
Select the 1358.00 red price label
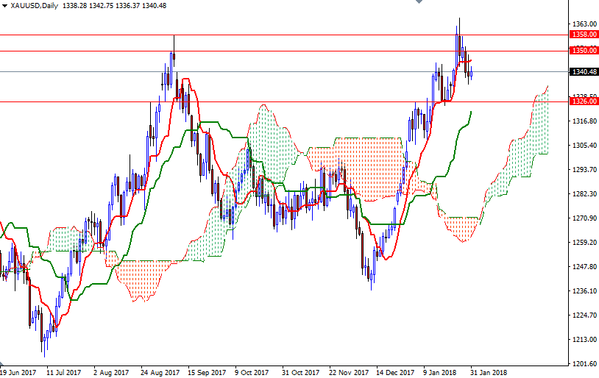click(x=584, y=34)
